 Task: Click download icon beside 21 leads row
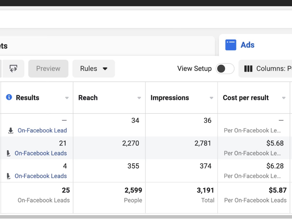[9, 153]
